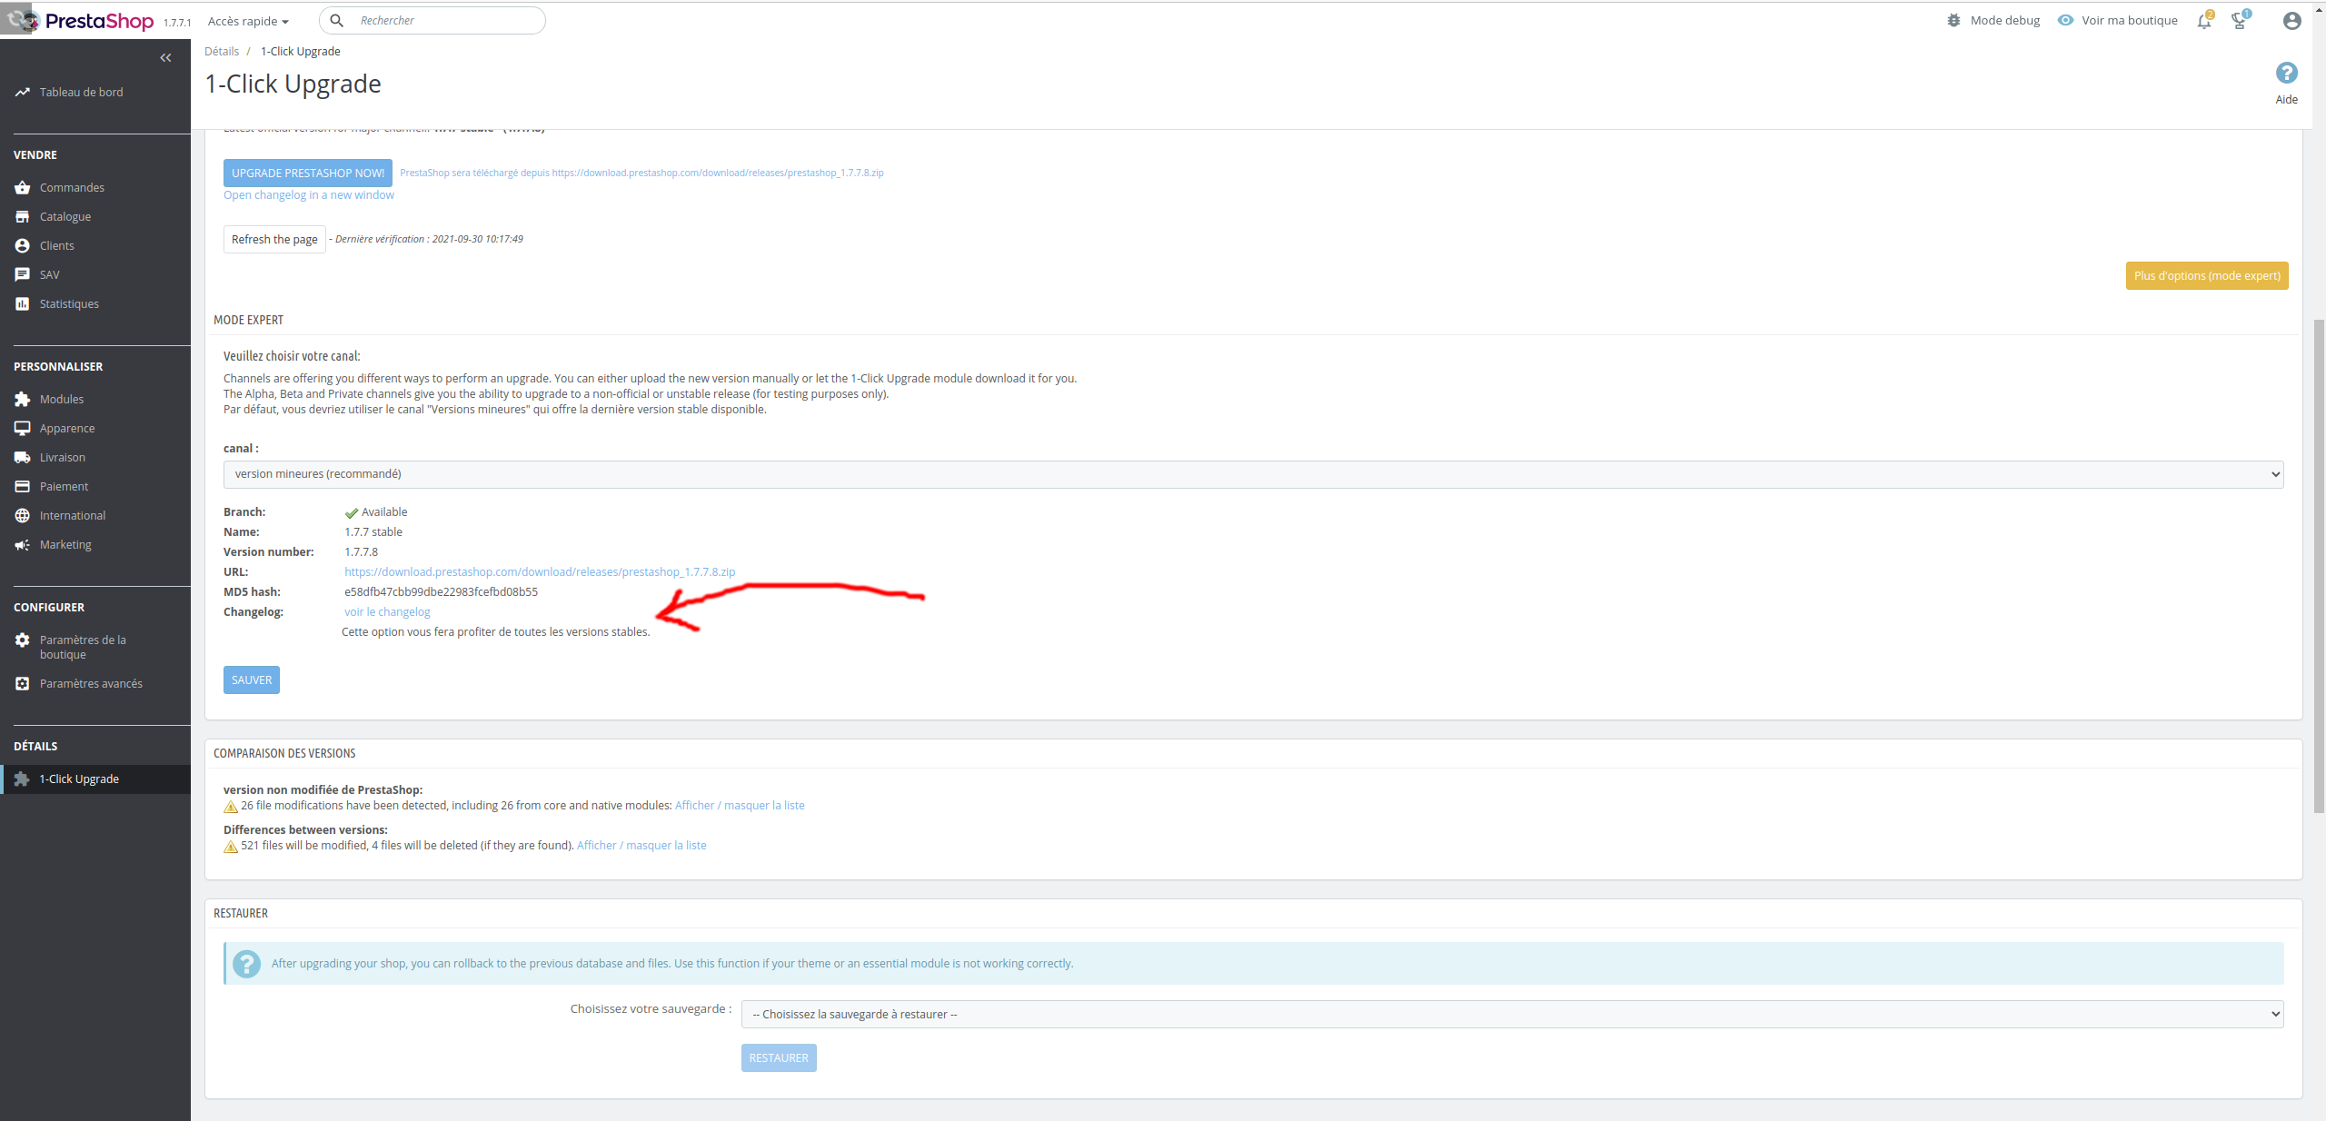Click Mode debug label

(x=2005, y=21)
